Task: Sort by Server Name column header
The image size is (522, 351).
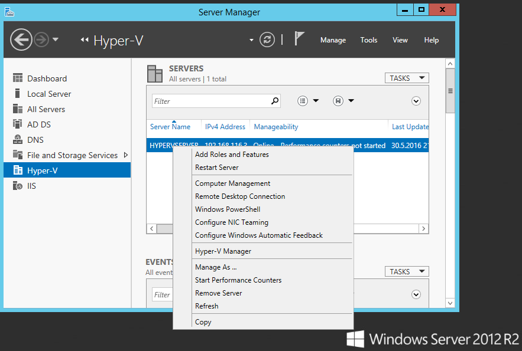Action: (x=170, y=127)
